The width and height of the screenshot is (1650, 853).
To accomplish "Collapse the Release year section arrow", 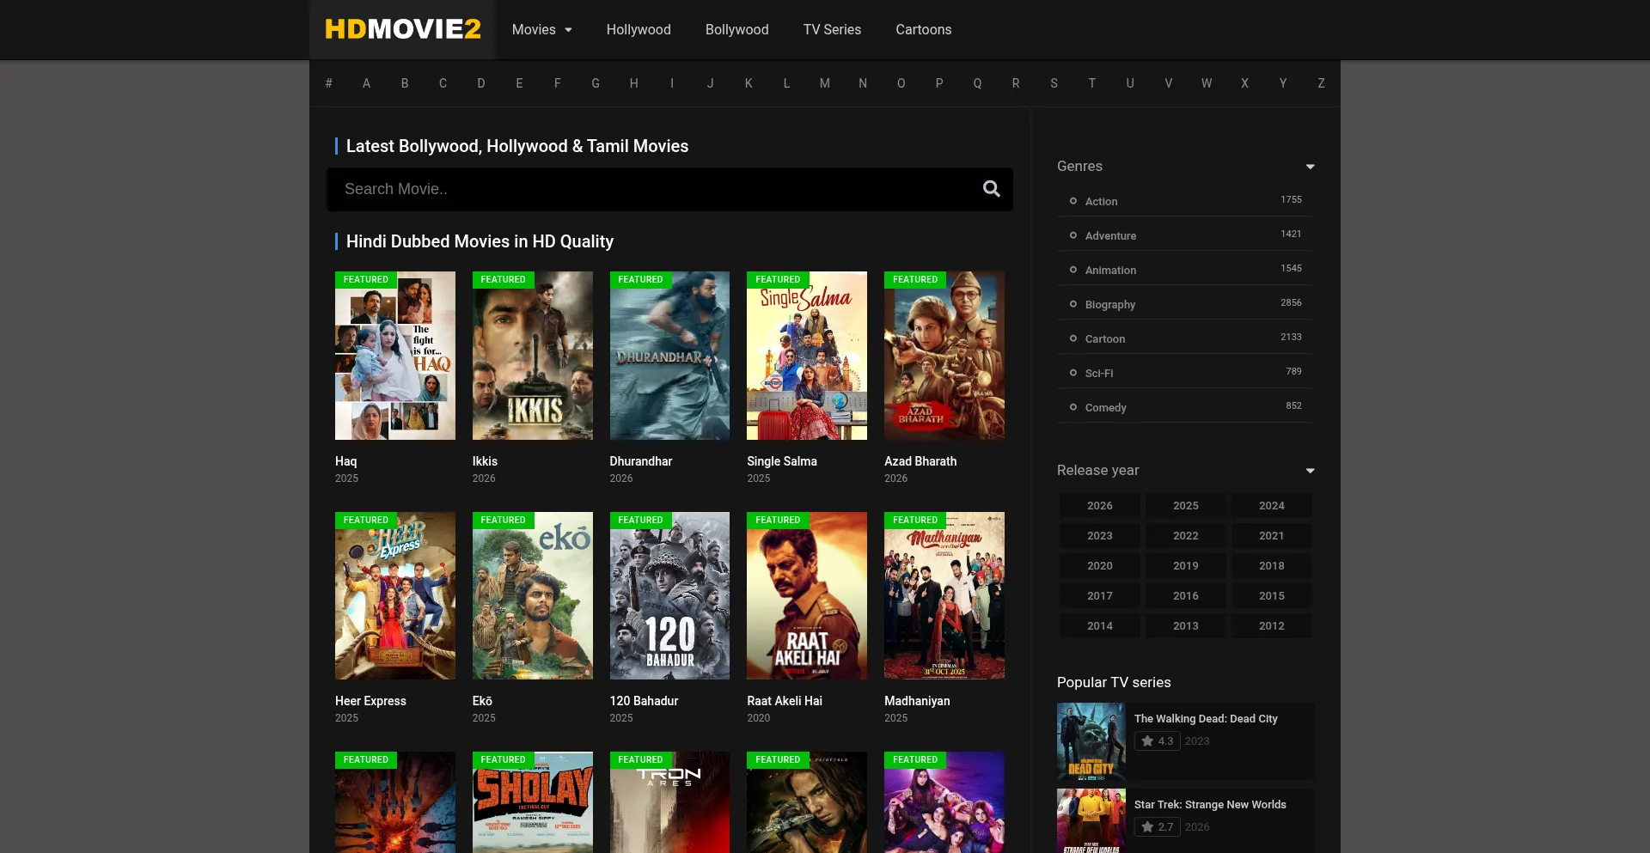I will [1310, 471].
